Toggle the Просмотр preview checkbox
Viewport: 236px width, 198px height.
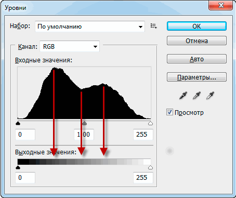169,112
